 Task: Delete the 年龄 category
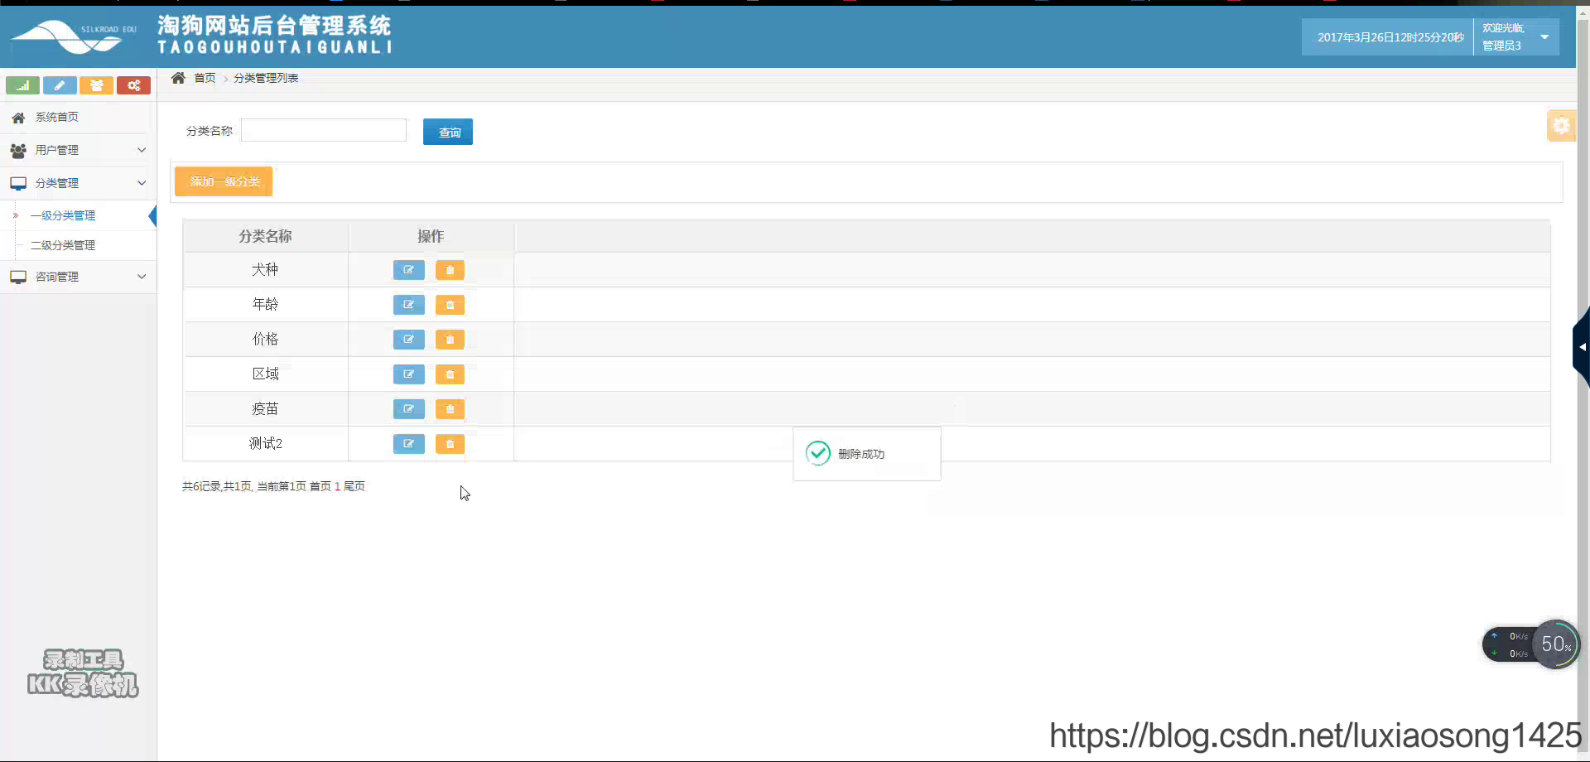[450, 305]
